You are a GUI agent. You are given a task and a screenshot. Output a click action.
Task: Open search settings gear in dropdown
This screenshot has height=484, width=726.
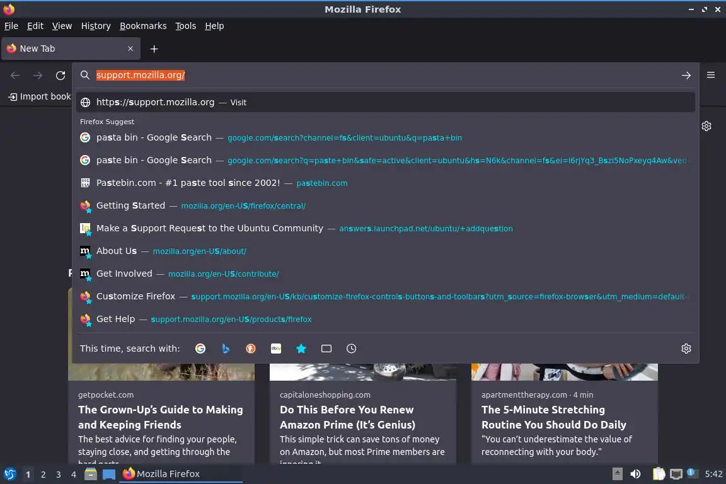(686, 349)
